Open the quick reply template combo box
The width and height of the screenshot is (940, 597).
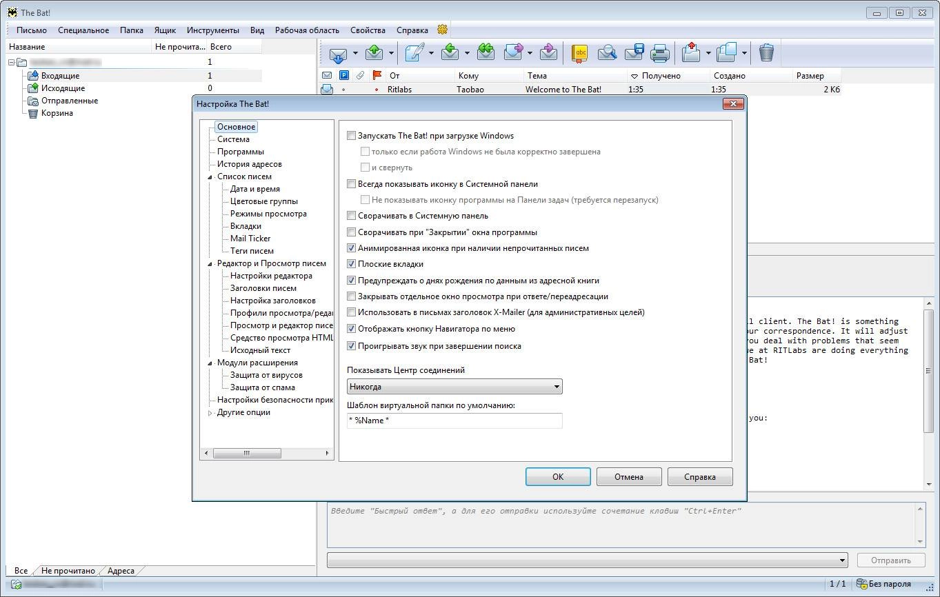pos(587,560)
